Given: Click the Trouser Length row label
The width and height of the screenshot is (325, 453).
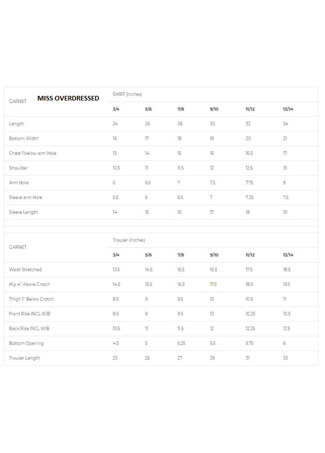Looking at the screenshot, I should coord(24,358).
